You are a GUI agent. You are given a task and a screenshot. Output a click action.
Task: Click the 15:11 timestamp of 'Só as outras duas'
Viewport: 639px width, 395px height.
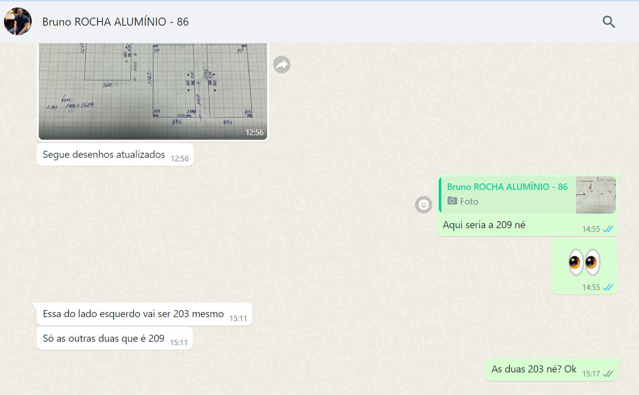(x=179, y=343)
